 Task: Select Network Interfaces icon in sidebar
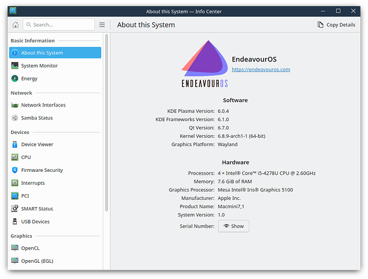click(x=15, y=105)
